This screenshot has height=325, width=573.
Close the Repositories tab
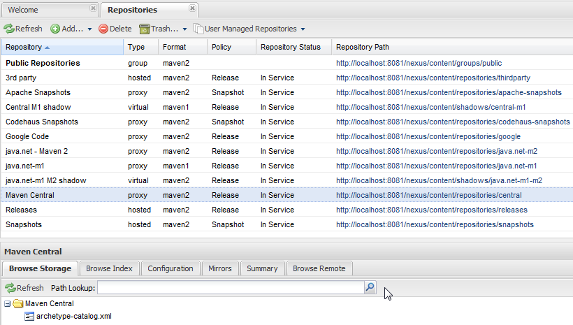point(193,8)
